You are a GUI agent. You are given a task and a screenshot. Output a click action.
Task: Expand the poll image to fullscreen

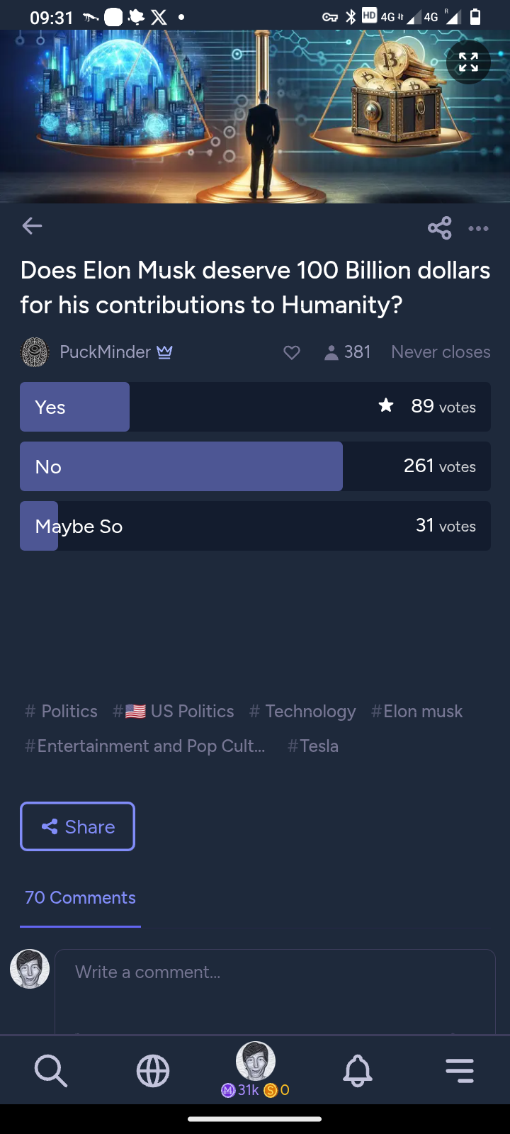[x=468, y=62]
